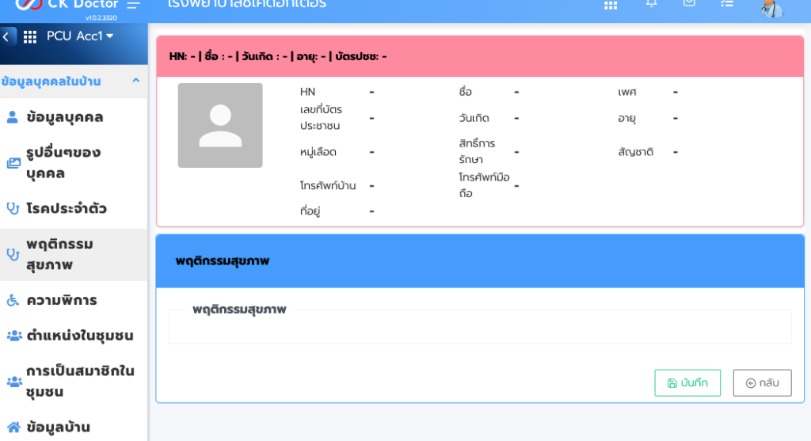Open the notifications bell
This screenshot has height=441, width=811.
click(652, 4)
